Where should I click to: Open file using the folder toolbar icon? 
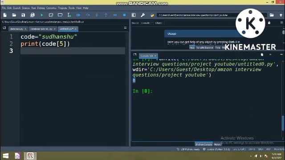(14, 15)
